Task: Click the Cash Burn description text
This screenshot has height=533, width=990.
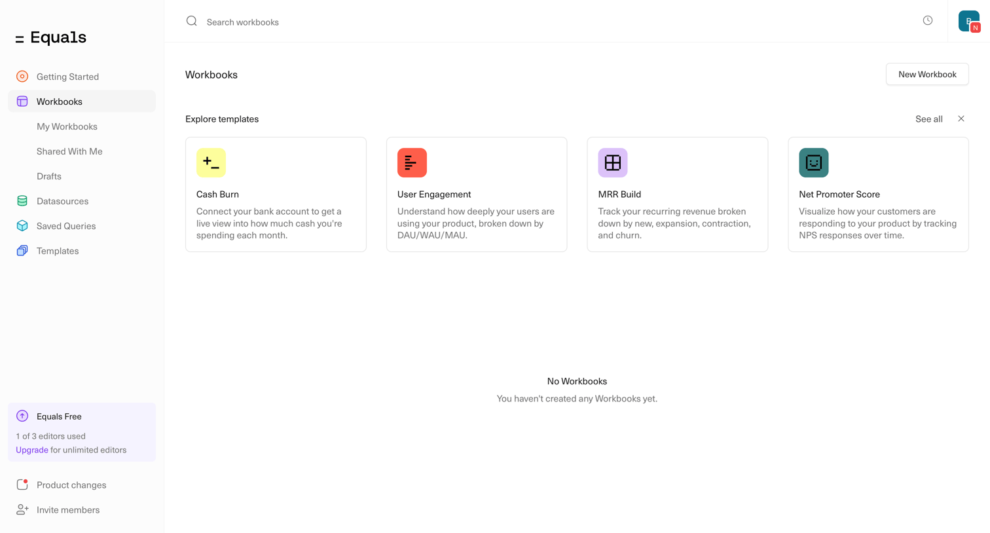Action: click(269, 223)
